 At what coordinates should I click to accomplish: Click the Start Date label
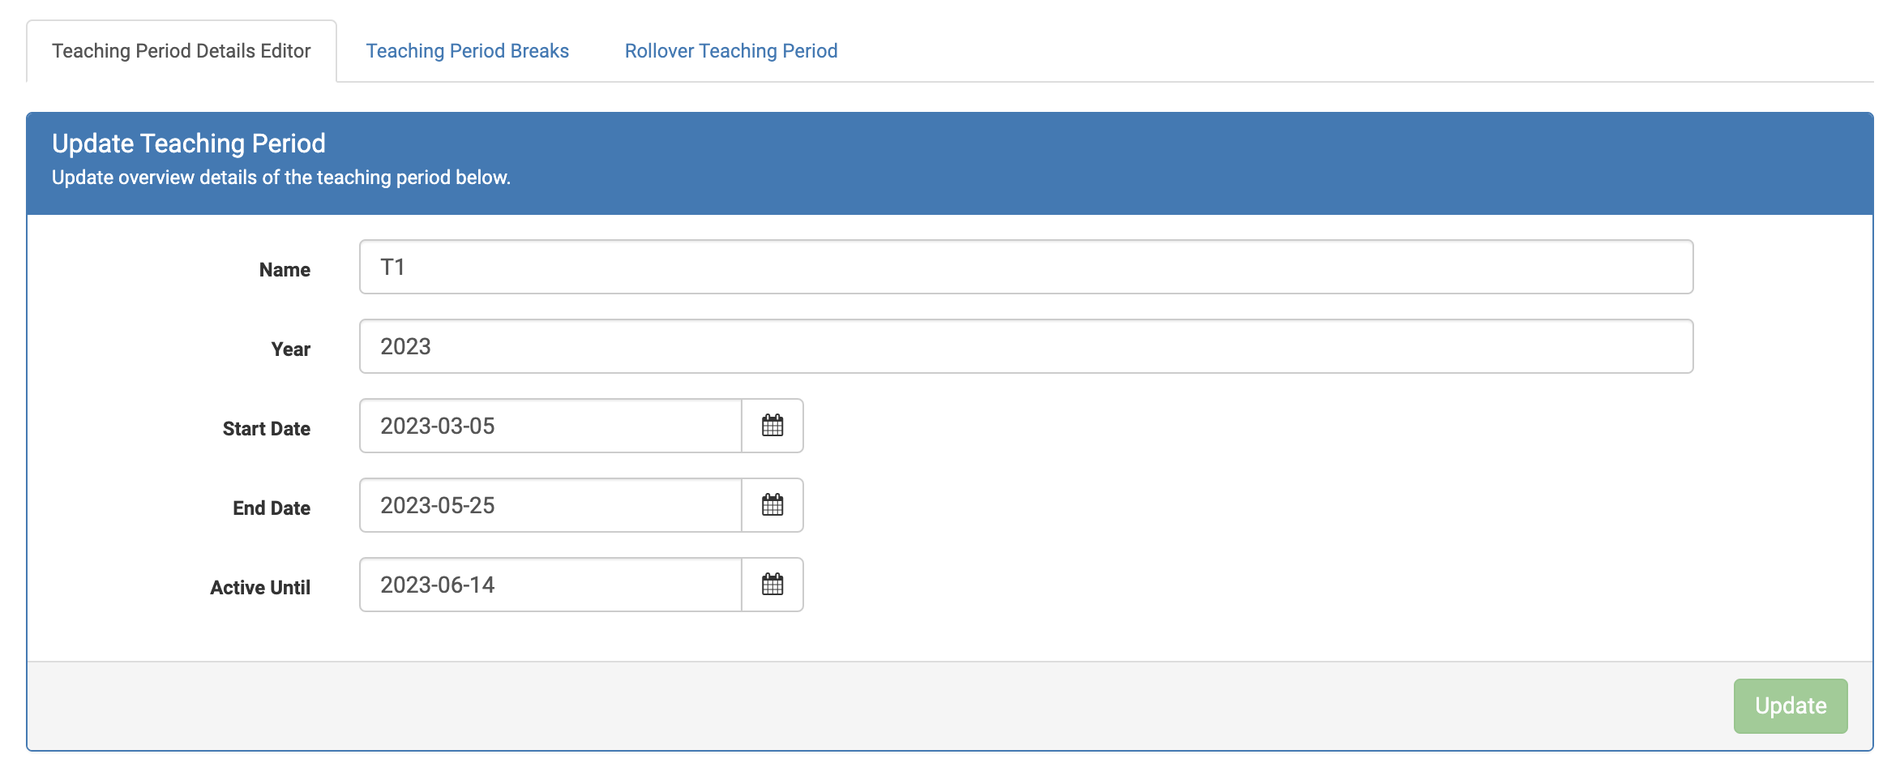click(x=266, y=428)
